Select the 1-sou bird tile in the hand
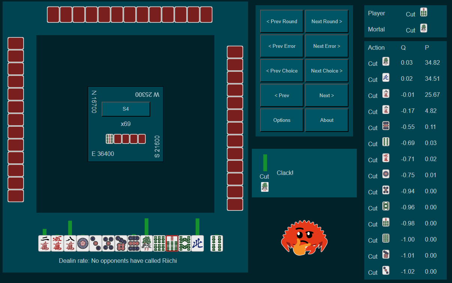452x283 pixels. [x=147, y=243]
